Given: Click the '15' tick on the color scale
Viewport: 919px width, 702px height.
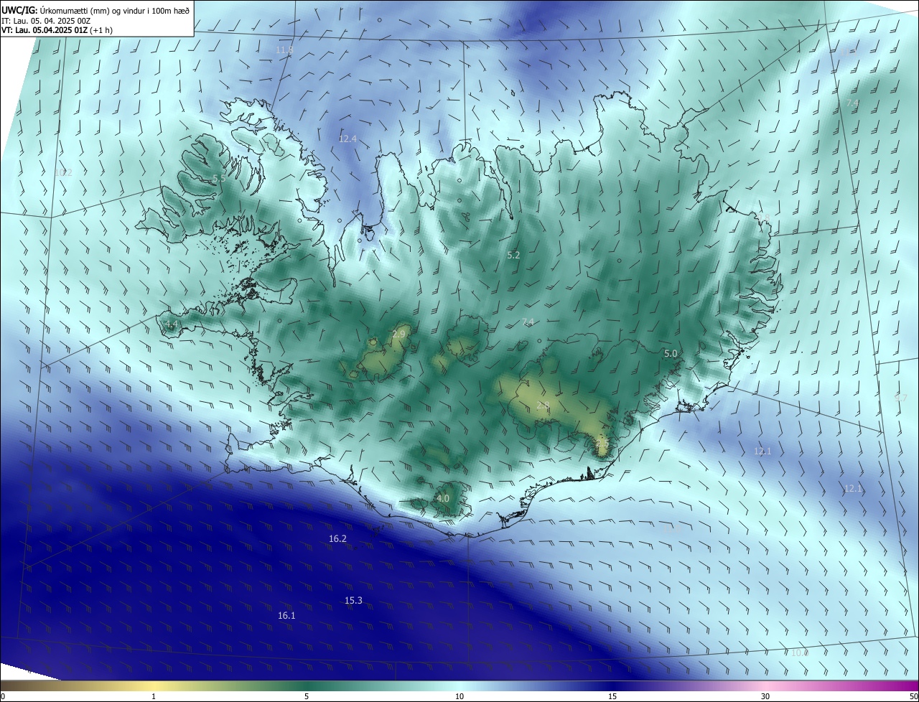Looking at the screenshot, I should (612, 696).
